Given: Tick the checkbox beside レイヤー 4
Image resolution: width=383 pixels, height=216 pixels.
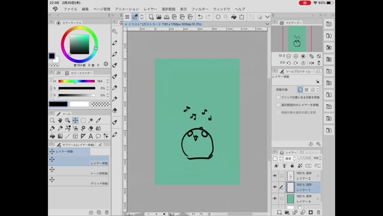Looking at the screenshot, I should [282, 199].
